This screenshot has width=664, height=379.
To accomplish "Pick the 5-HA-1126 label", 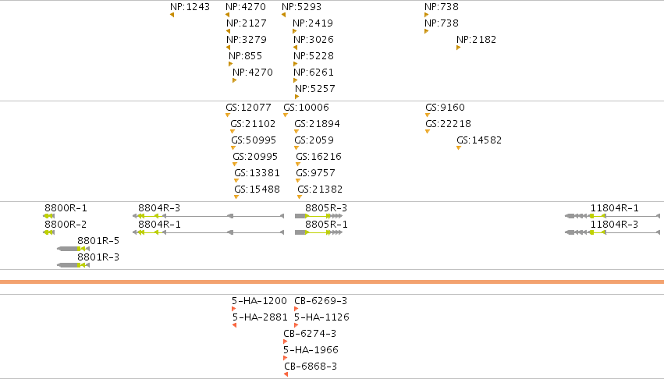I will (321, 317).
